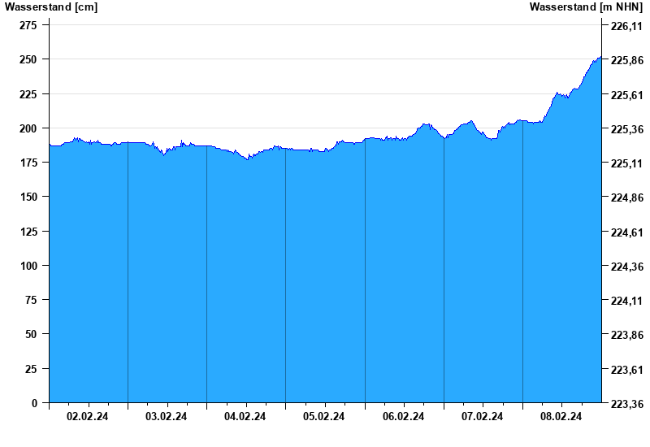
Task: Select the 75 label on left axis
Action: [x=31, y=300]
